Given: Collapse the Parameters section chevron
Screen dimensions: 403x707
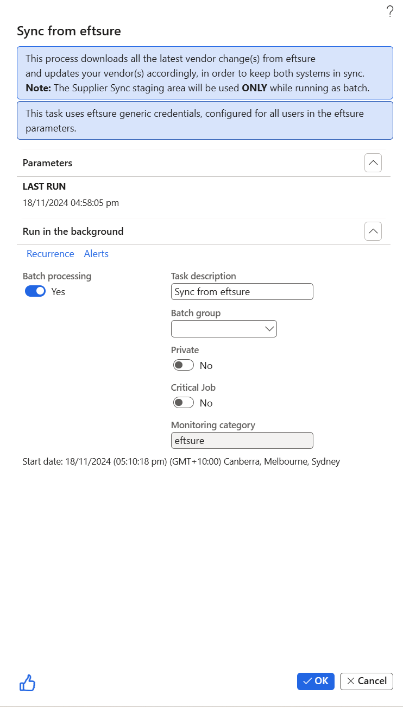Looking at the screenshot, I should tap(373, 163).
